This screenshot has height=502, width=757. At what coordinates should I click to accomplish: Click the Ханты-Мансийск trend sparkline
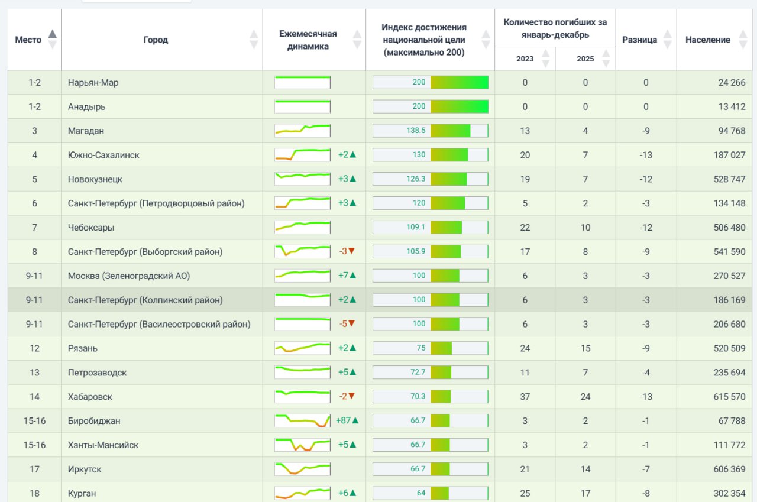coord(302,445)
